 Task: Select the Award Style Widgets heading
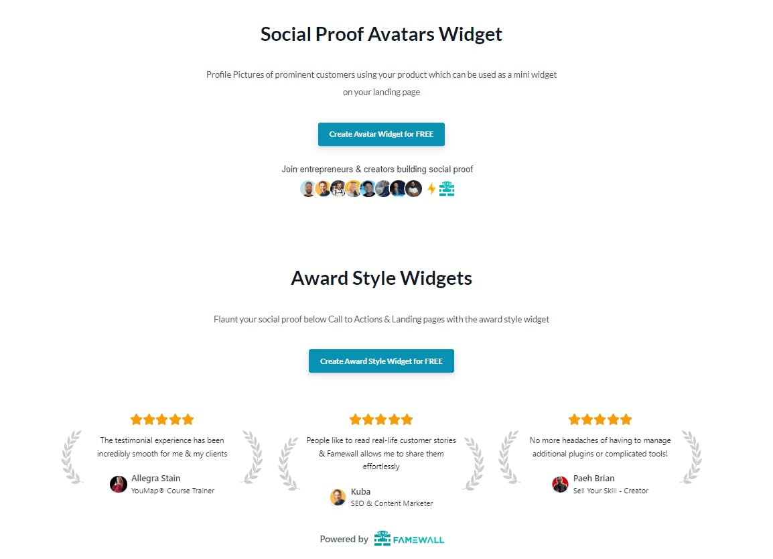(381, 278)
